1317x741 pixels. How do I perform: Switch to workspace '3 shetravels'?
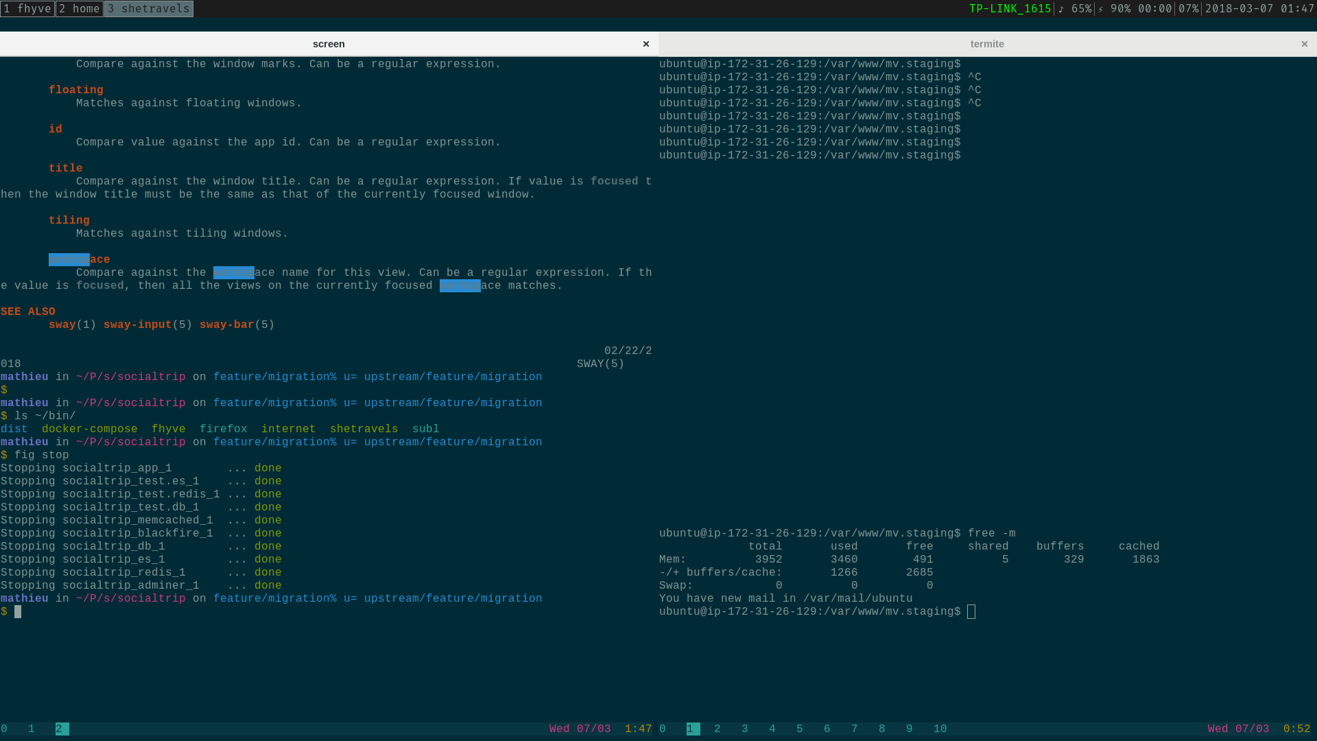(x=148, y=9)
